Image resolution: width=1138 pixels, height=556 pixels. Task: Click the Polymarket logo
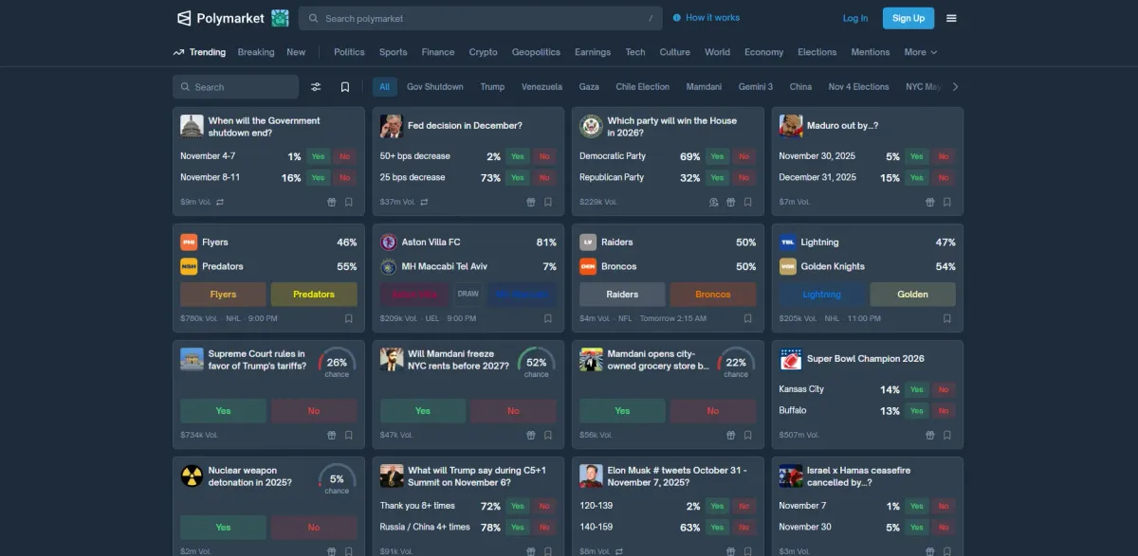point(221,18)
